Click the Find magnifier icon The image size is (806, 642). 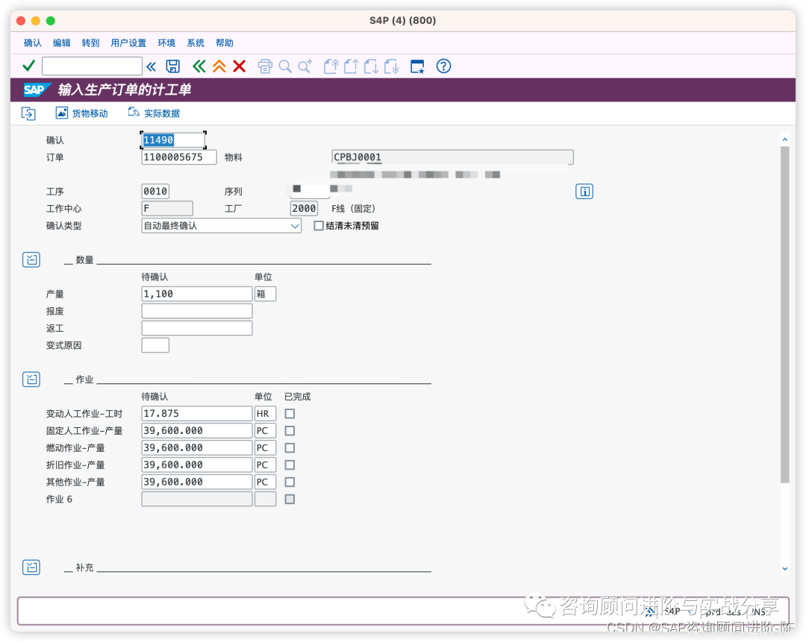click(x=285, y=66)
